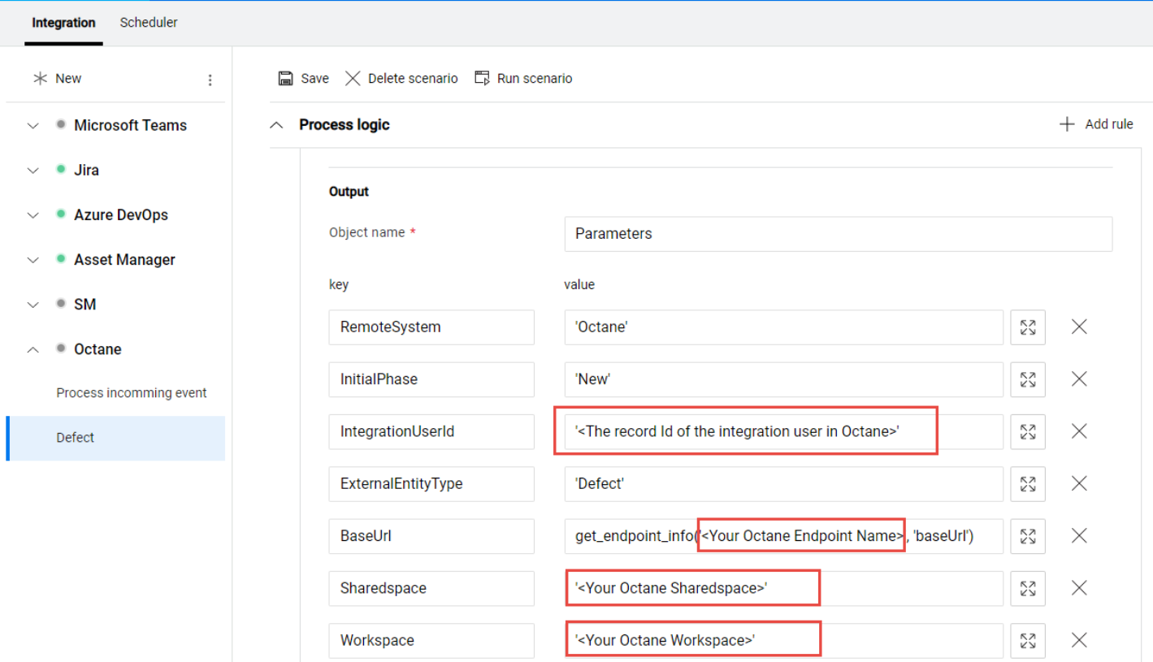The width and height of the screenshot is (1153, 662).
Task: Click the expand icon beside Workspace value
Action: pos(1028,640)
